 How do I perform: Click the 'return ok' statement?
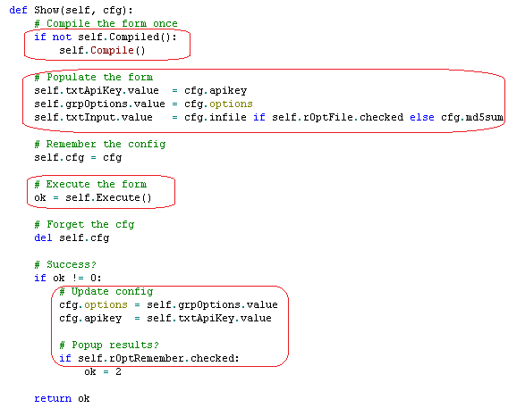(x=63, y=398)
